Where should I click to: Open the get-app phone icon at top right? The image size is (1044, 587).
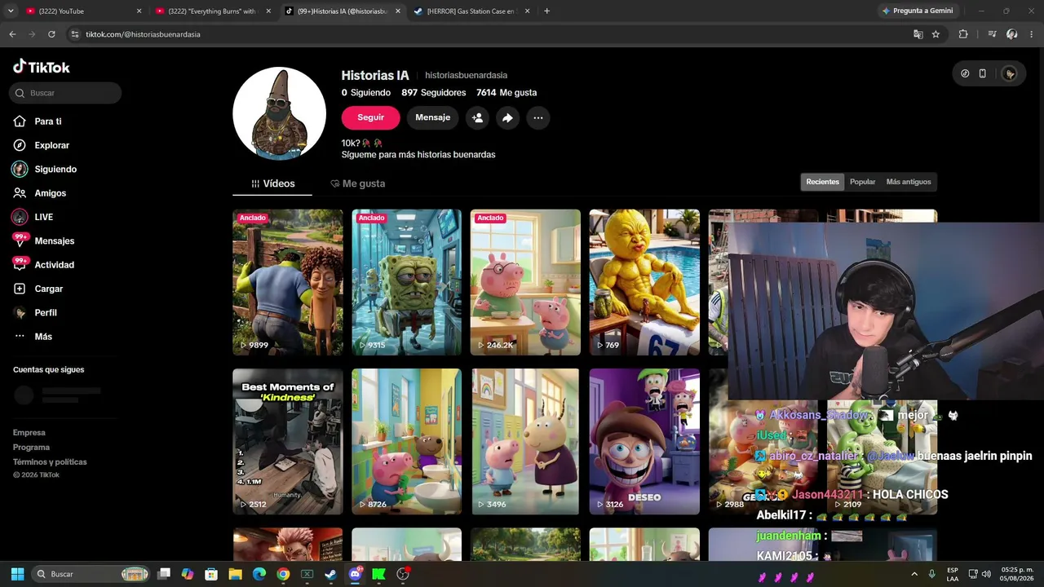pyautogui.click(x=982, y=73)
